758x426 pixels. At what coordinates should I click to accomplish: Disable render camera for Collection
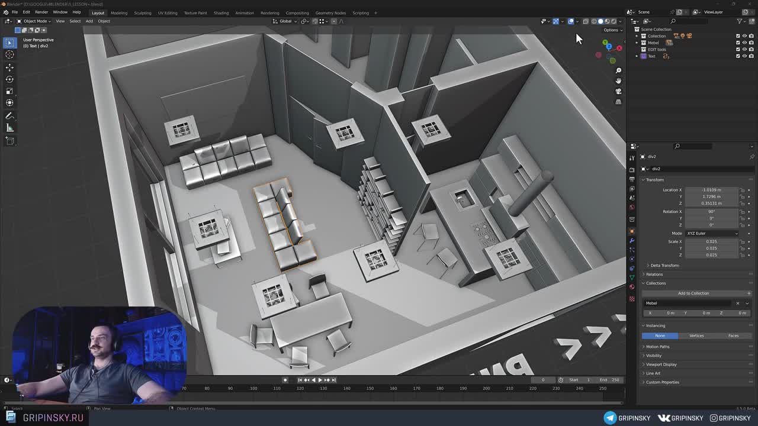(751, 36)
